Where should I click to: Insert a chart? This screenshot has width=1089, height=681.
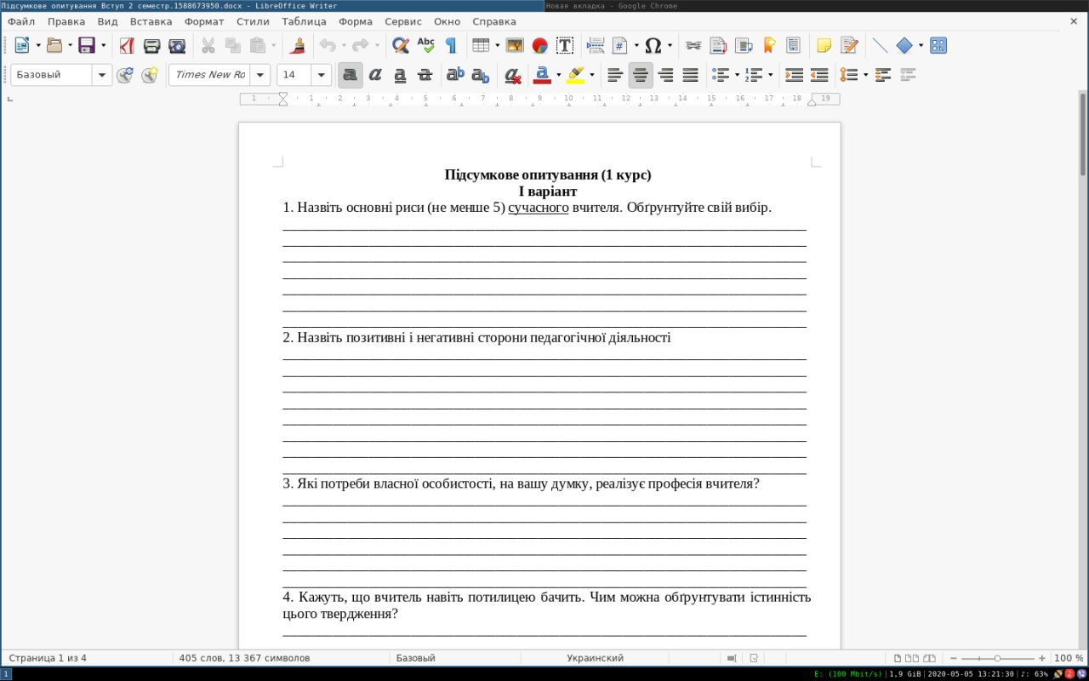(539, 45)
